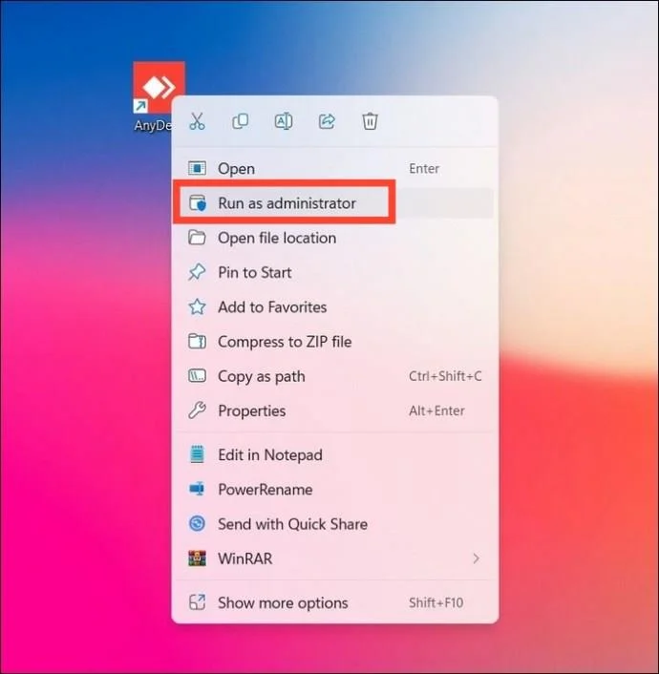Click the Rename icon in context menu
The image size is (659, 674).
point(284,121)
